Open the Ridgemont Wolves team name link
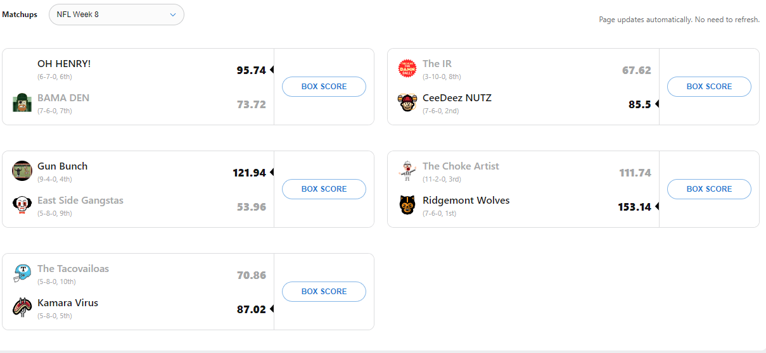This screenshot has height=353, width=766. [x=466, y=201]
